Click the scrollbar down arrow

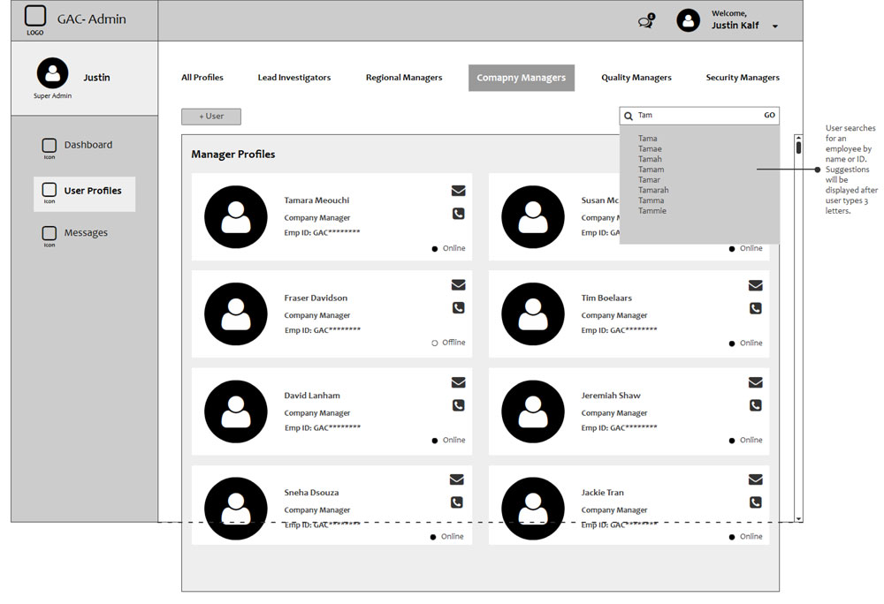pos(798,518)
